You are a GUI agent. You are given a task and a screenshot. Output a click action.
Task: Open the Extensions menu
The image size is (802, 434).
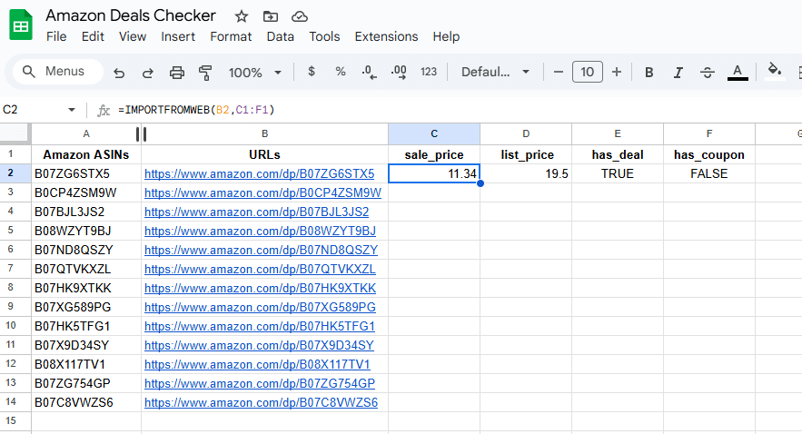click(386, 36)
